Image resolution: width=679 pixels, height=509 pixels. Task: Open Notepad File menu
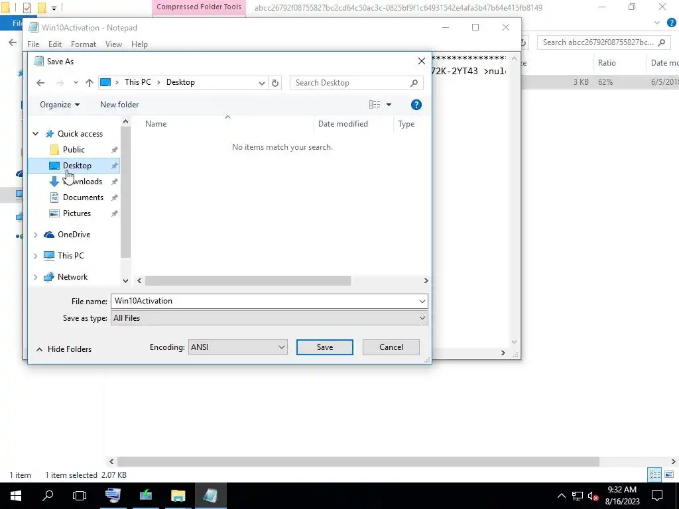click(x=33, y=44)
